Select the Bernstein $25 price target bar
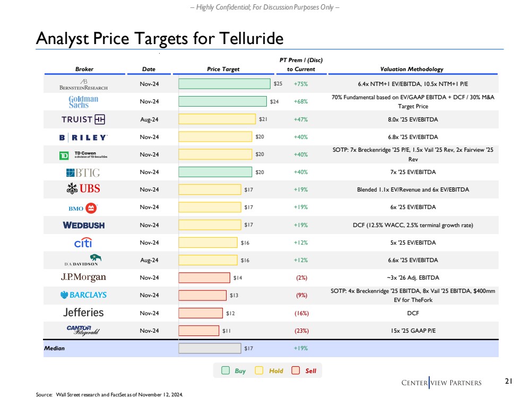This screenshot has height=398, width=530. click(x=224, y=84)
